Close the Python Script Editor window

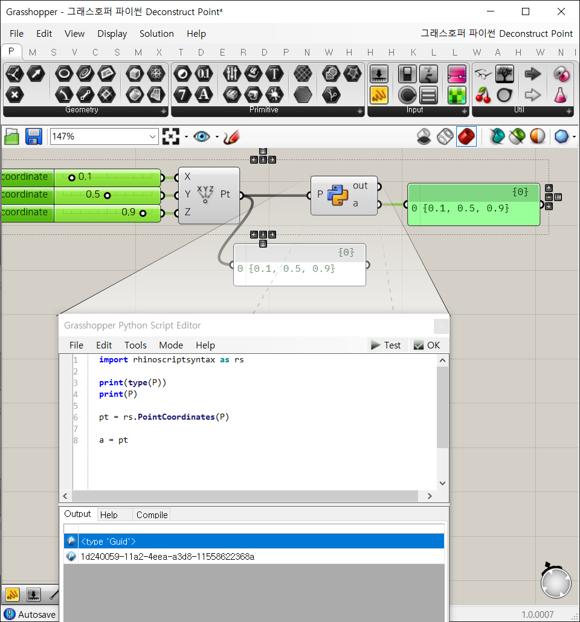click(x=441, y=327)
